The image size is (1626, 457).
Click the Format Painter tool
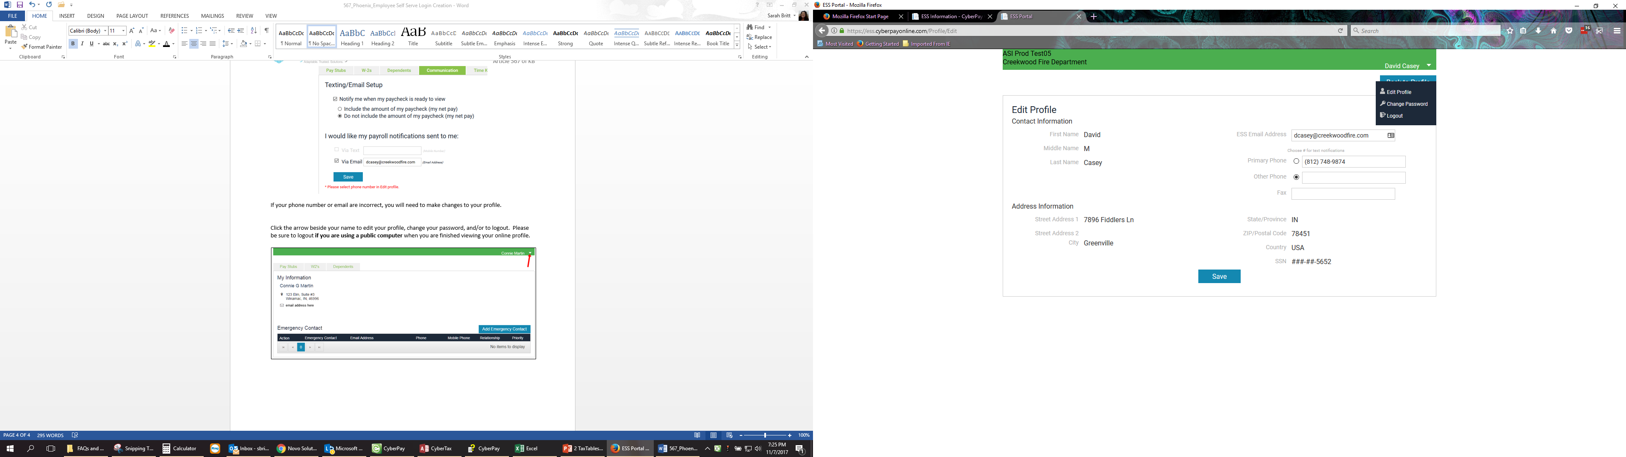point(41,47)
